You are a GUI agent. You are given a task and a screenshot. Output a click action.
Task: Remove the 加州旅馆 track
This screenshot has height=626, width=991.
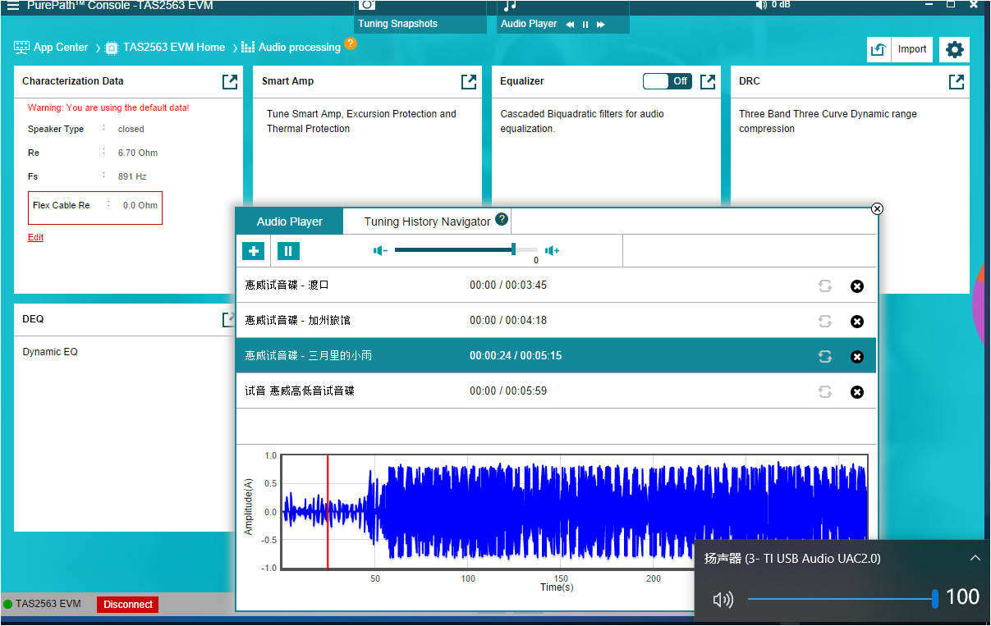tap(857, 322)
